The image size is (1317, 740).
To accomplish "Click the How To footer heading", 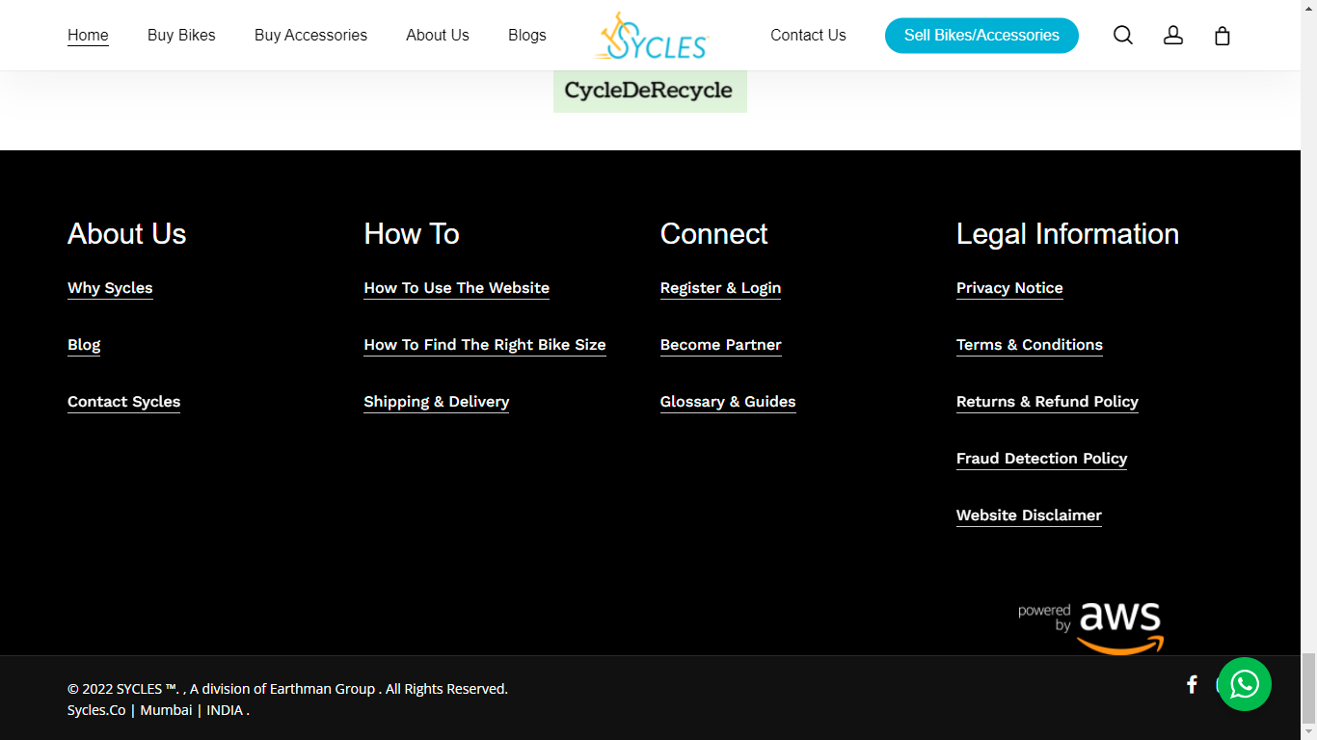I will [412, 234].
